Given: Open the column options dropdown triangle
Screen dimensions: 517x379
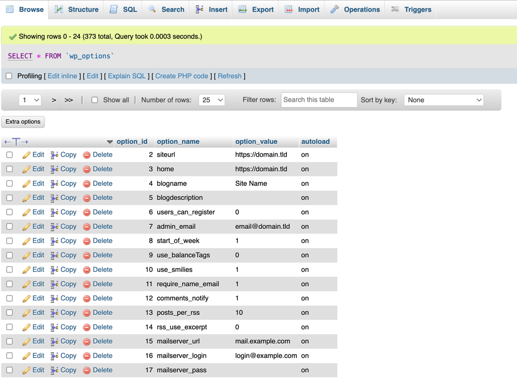Looking at the screenshot, I should coord(110,142).
